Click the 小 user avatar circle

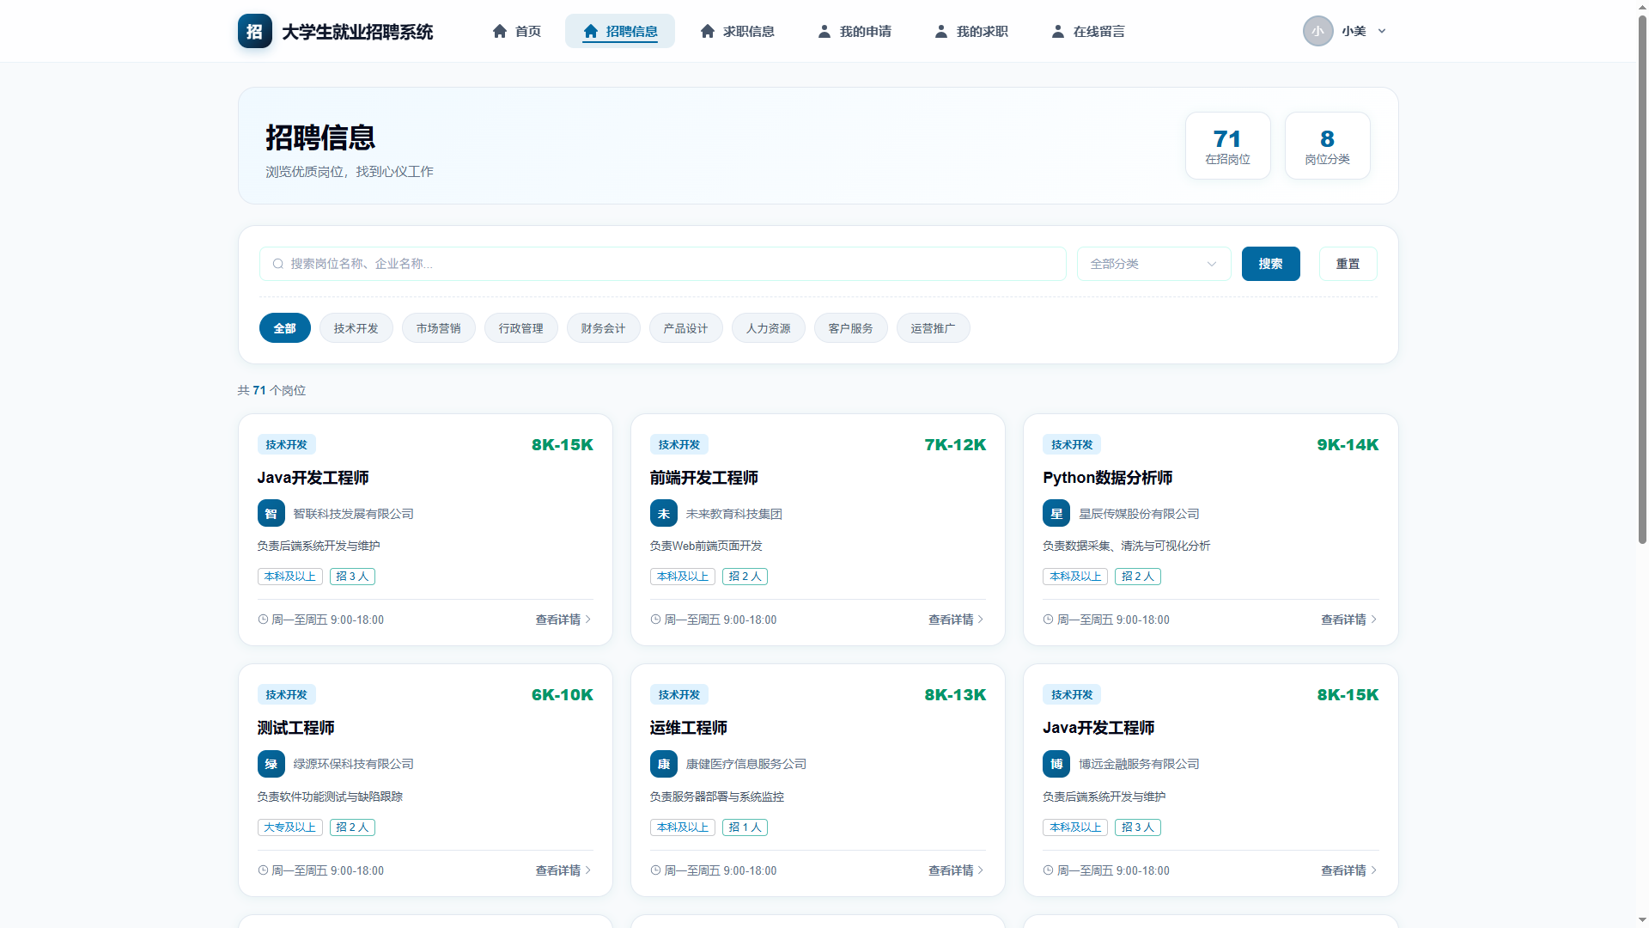coord(1317,31)
